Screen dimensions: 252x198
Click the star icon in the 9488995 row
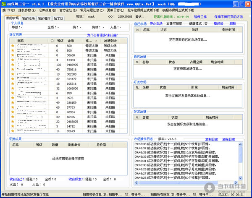13,65
